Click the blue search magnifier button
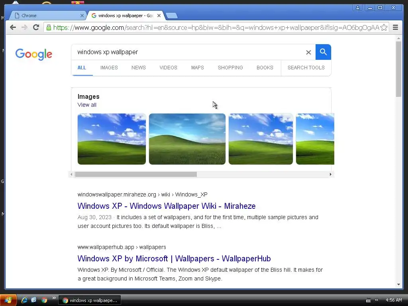The image size is (408, 306). [323, 52]
